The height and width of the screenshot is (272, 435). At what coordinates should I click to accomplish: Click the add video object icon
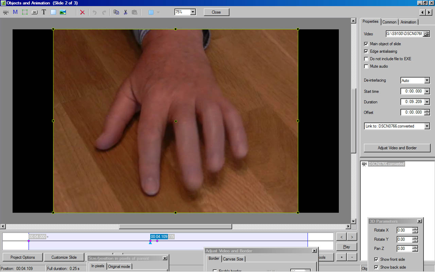[6, 12]
